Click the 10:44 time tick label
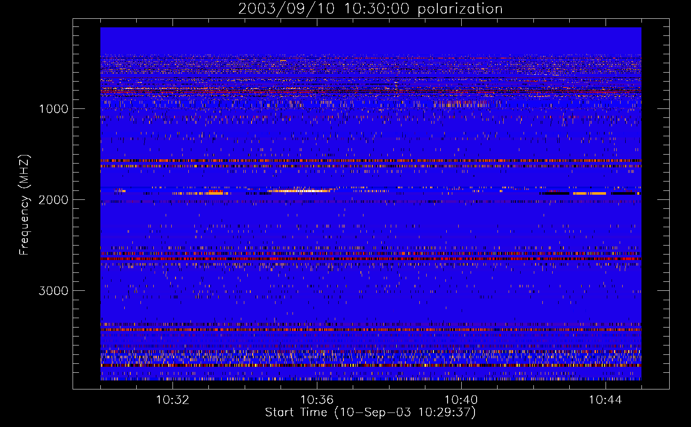691x427 pixels. [x=605, y=400]
